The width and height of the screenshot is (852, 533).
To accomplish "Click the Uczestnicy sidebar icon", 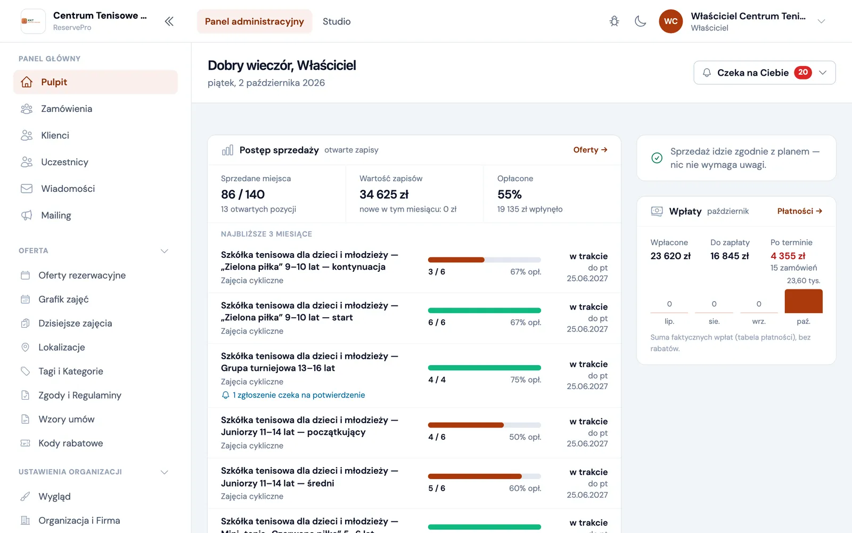I will 27,162.
